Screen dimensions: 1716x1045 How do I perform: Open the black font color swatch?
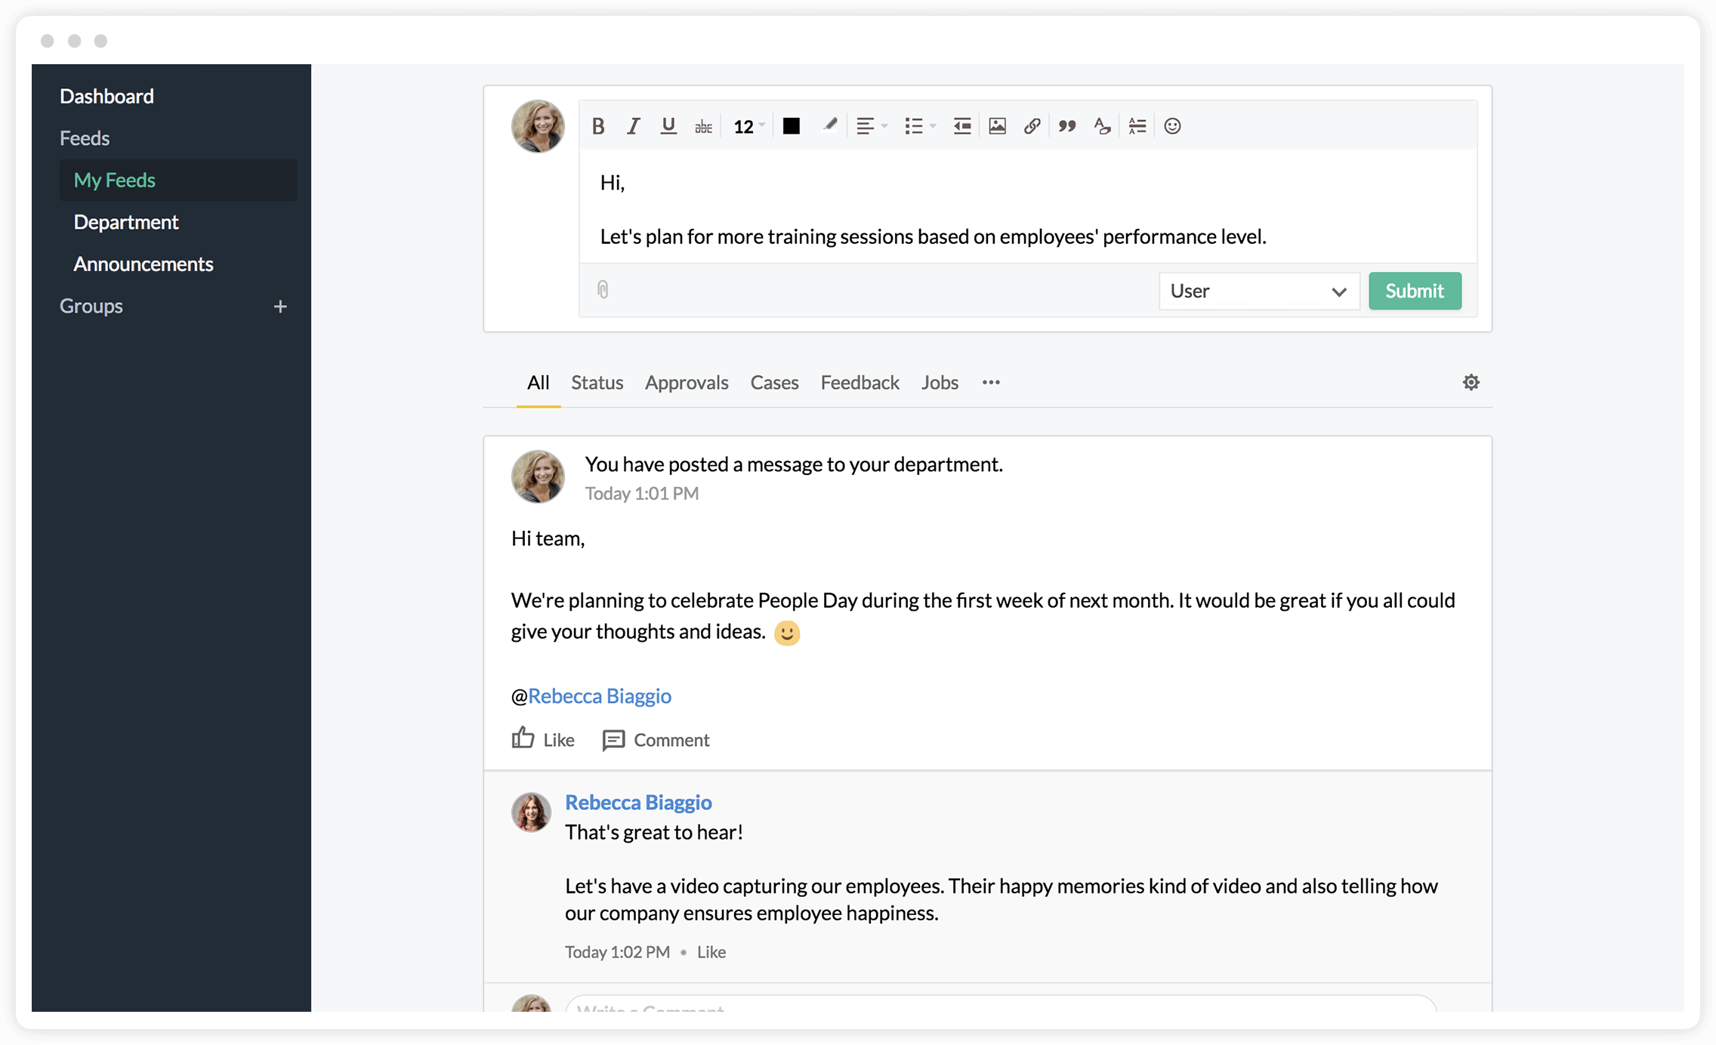click(791, 126)
